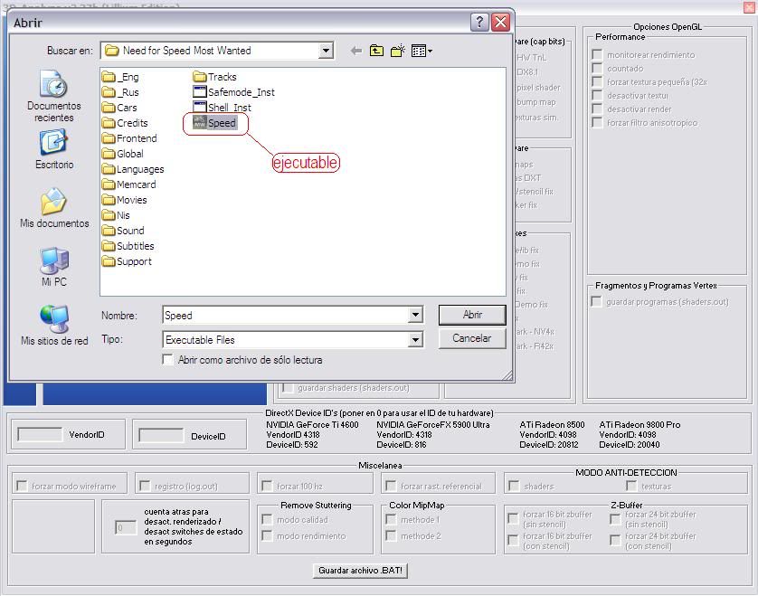Enable 'modo rendimiento' under Remove Stuttering
Screen dimensions: 758x596
(266, 535)
